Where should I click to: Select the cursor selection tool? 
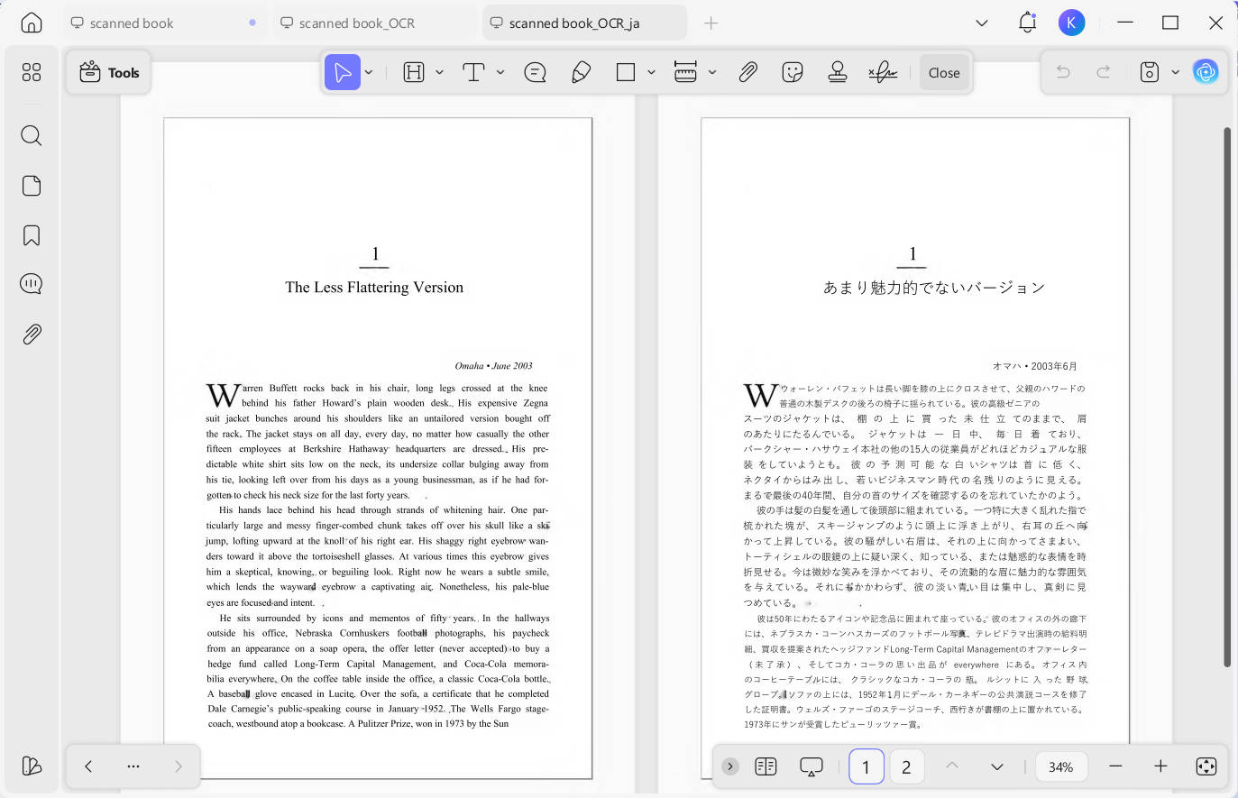343,73
